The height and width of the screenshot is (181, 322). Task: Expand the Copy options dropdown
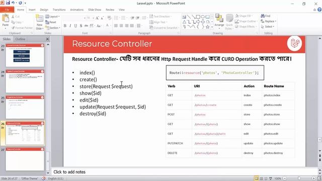(x=23, y=22)
